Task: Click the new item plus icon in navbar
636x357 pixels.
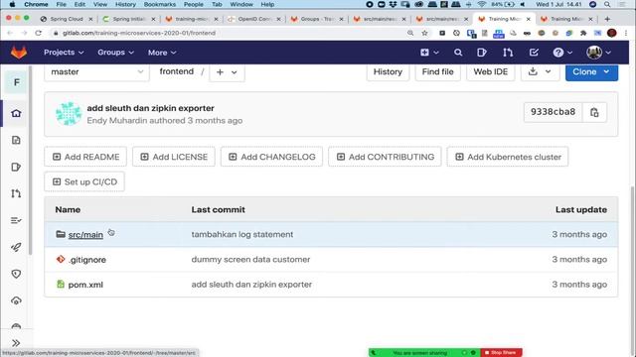Action: [424, 53]
